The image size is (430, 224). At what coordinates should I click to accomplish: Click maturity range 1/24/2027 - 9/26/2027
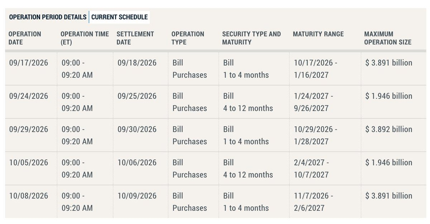(x=313, y=102)
